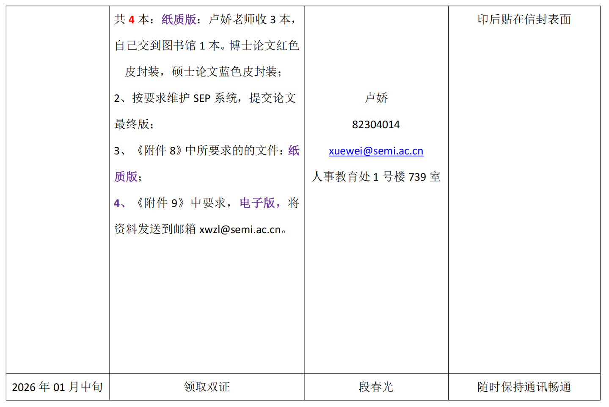
Task: Click the xwzl@semi.ac.cn email address text
Action: click(240, 230)
